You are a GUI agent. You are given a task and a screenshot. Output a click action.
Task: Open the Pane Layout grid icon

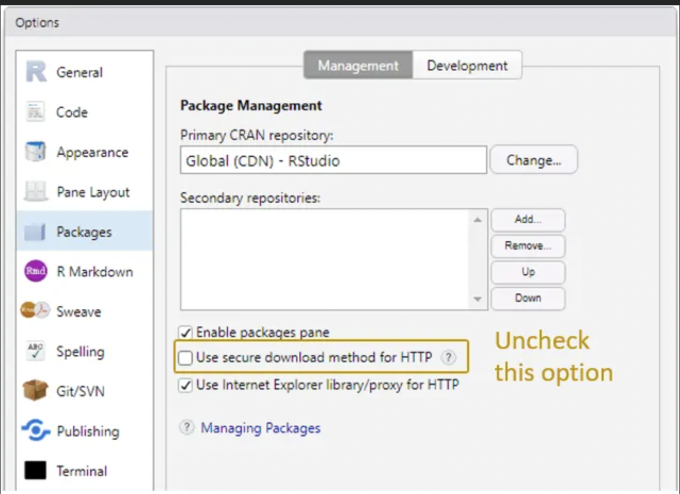click(35, 192)
